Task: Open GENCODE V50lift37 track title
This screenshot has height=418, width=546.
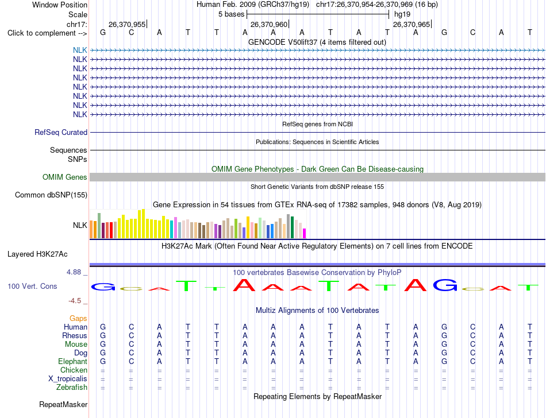Action: (317, 42)
